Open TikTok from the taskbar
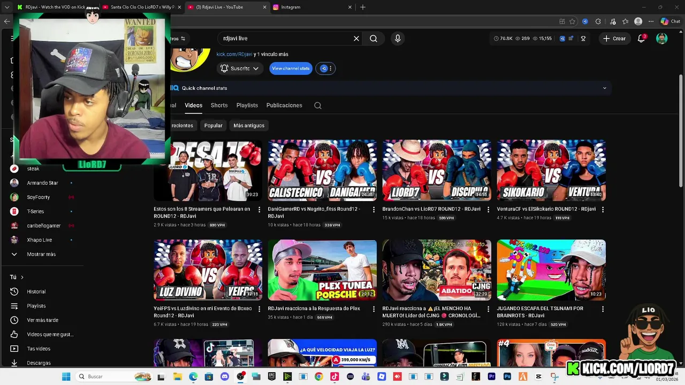 (334, 376)
